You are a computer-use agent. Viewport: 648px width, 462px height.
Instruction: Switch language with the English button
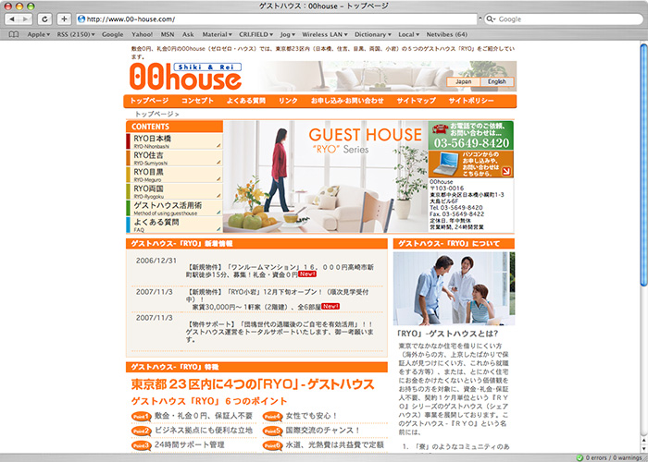(497, 81)
